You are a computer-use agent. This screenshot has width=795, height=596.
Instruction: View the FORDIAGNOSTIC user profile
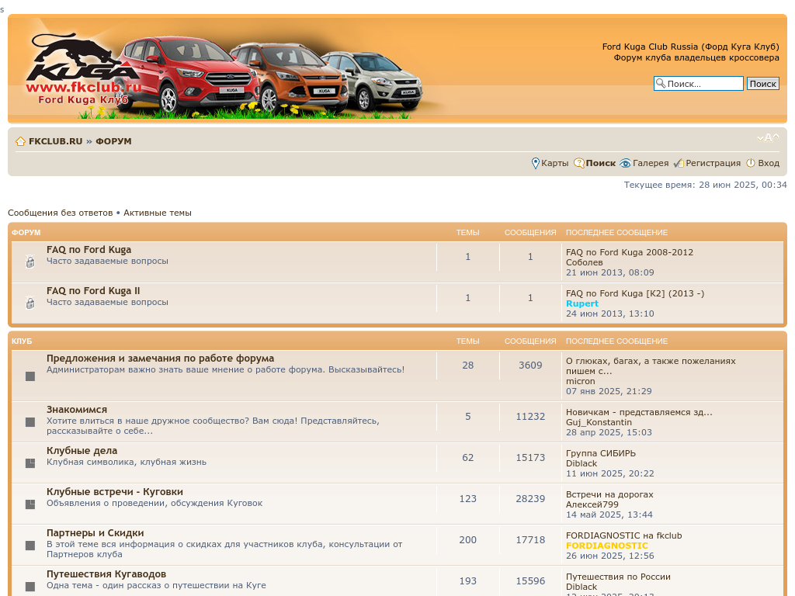607,546
